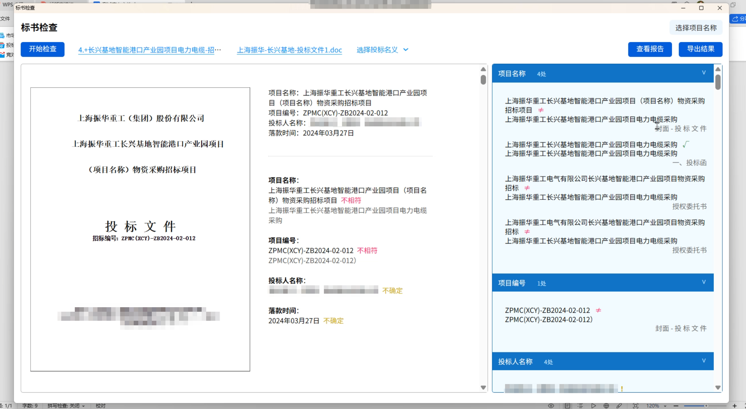746x409 pixels.
Task: Collapse the 投标人名称 results section
Action: [704, 360]
